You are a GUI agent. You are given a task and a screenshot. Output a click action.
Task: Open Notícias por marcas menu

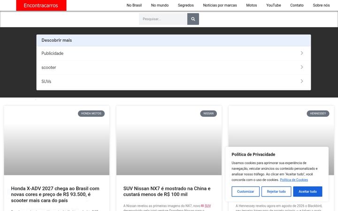(x=220, y=5)
